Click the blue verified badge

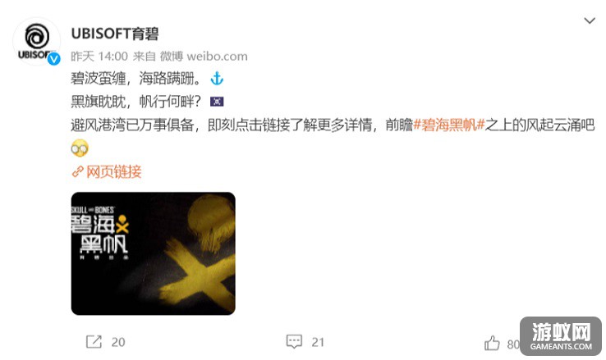[x=54, y=59]
